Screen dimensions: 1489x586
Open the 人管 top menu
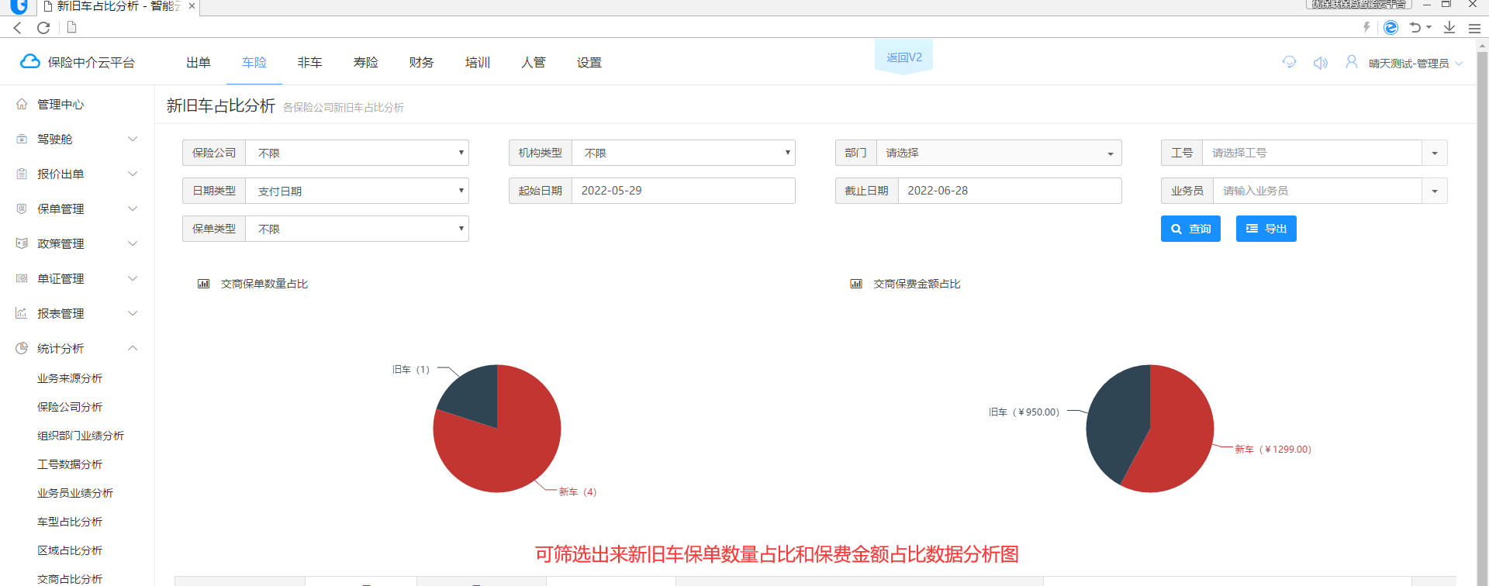534,62
